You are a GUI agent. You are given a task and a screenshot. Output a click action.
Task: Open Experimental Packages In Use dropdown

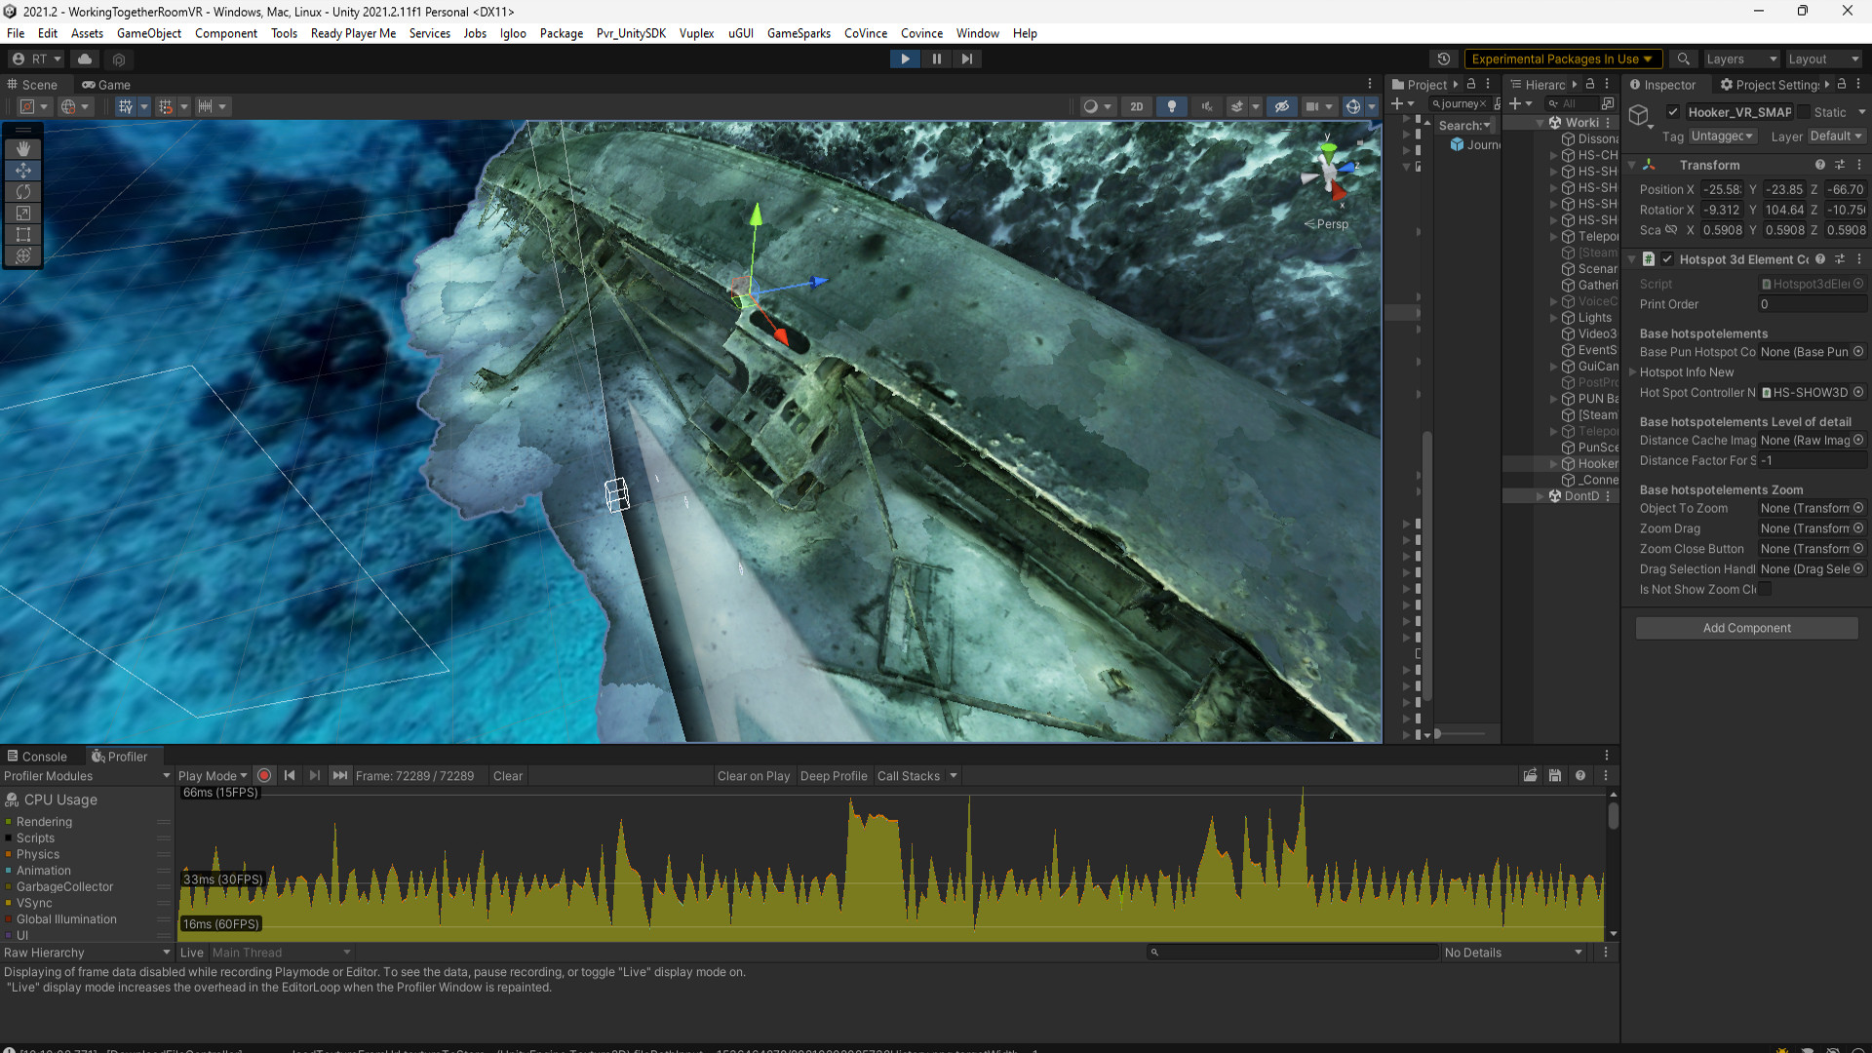coord(1562,59)
